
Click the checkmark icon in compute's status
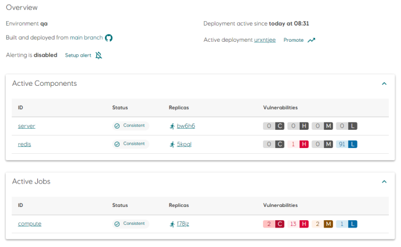117,224
